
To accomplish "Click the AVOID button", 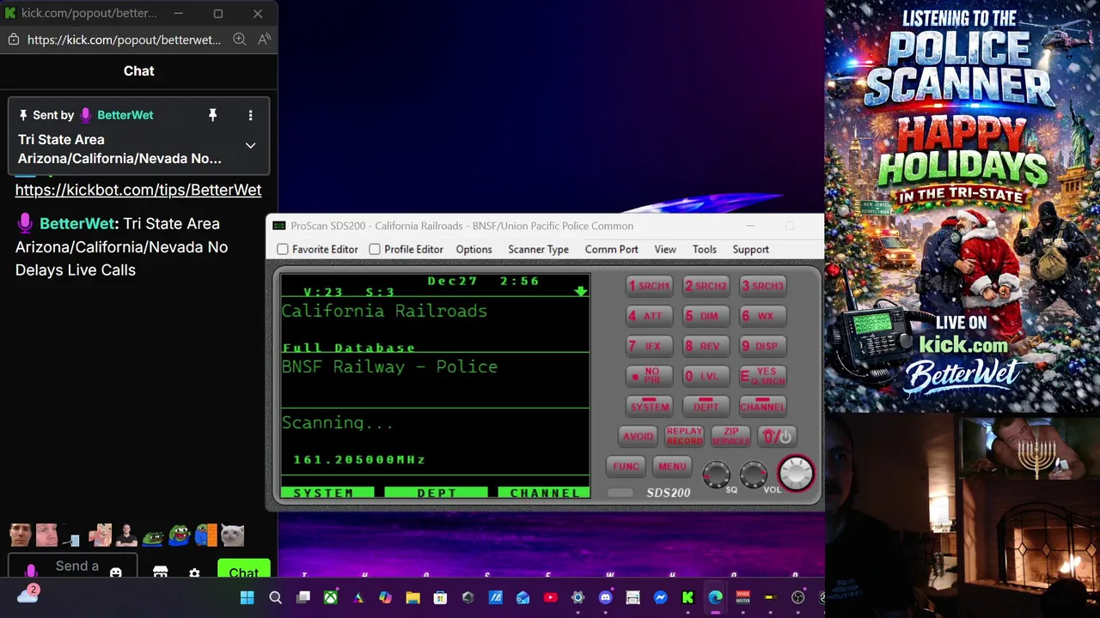I will click(x=638, y=436).
